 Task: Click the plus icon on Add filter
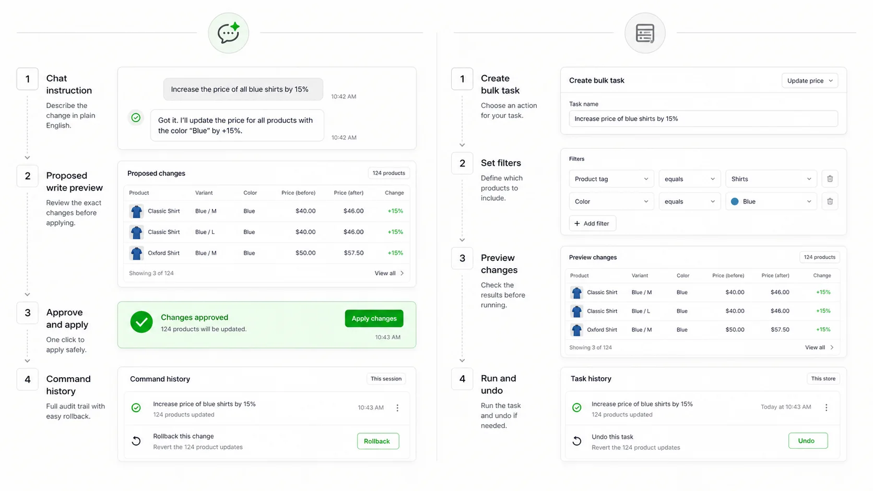point(577,223)
